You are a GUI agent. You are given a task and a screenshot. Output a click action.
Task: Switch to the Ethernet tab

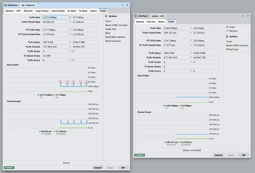click(29, 11)
